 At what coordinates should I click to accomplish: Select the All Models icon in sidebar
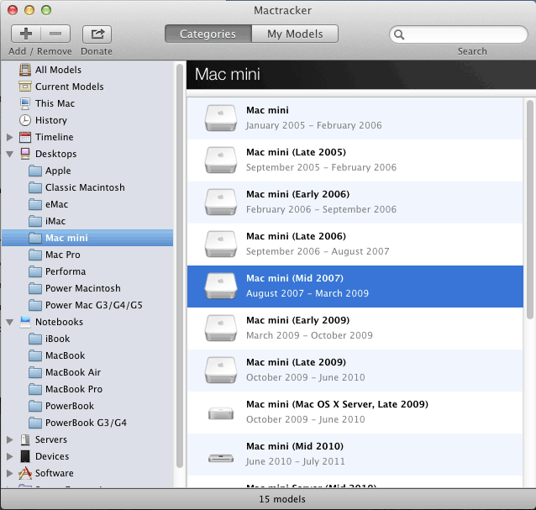pyautogui.click(x=25, y=70)
